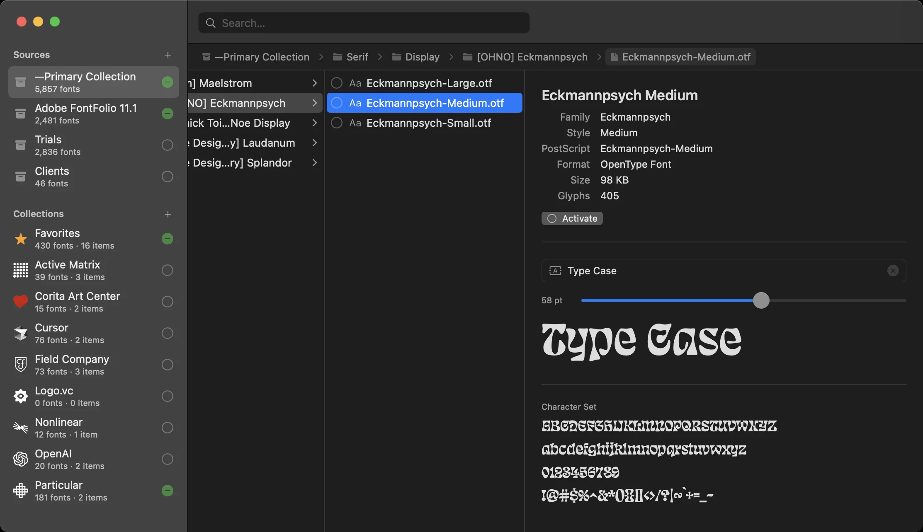The image size is (923, 532).
Task: Go to [OHNO] Eckmannpsych in breadcrumb
Action: tap(525, 57)
